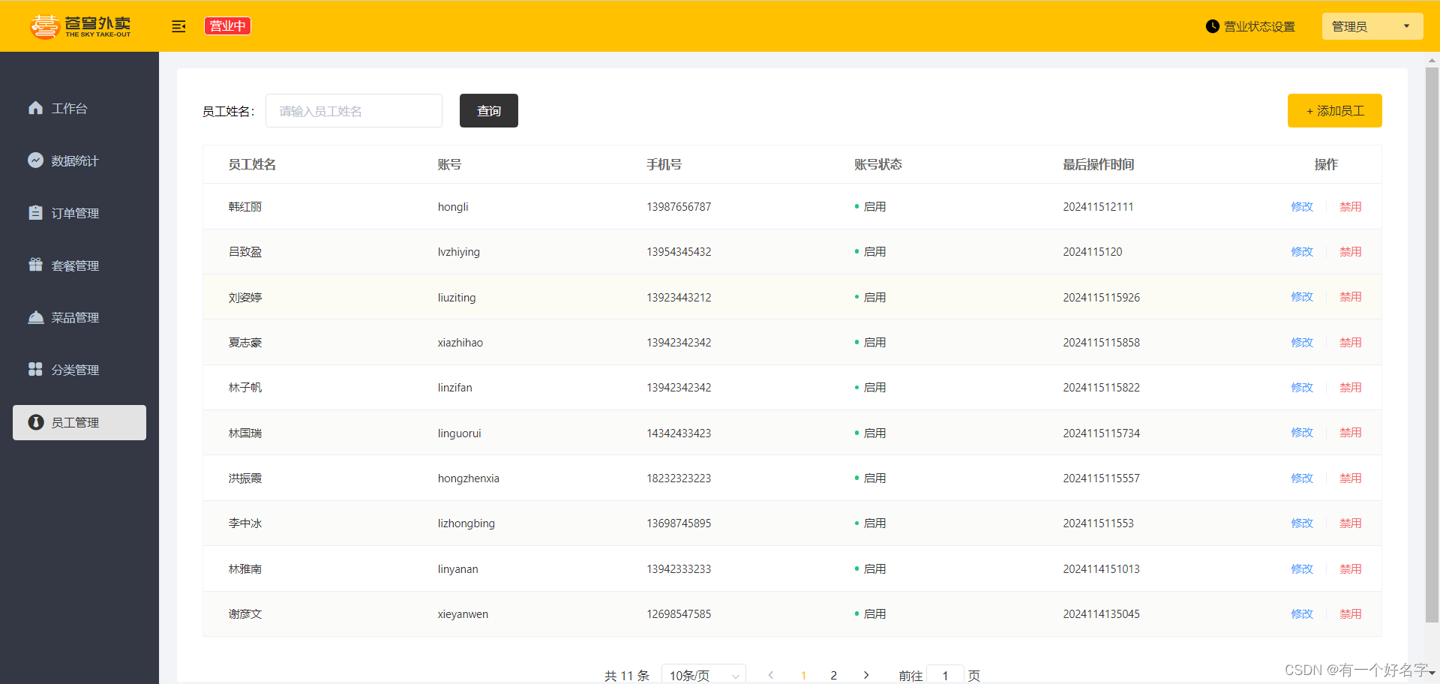The height and width of the screenshot is (684, 1440).
Task: Click timestamp 2024114151013
Action: (x=1101, y=568)
